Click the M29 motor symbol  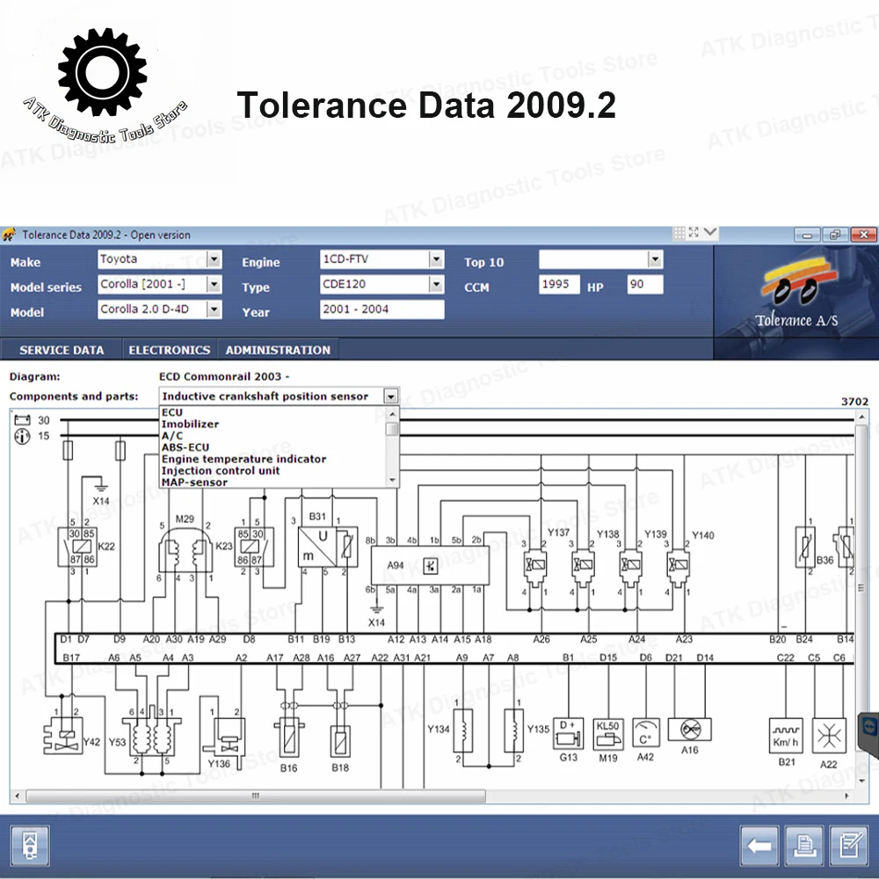pyautogui.click(x=185, y=552)
